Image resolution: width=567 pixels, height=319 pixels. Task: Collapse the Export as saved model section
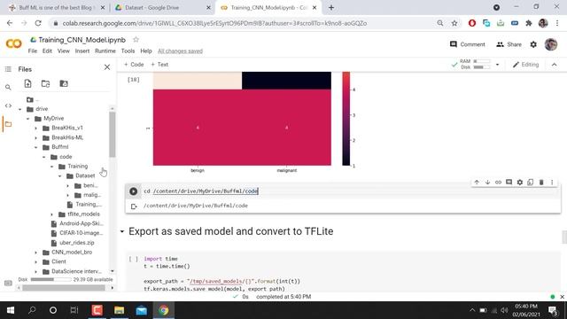[x=122, y=231]
